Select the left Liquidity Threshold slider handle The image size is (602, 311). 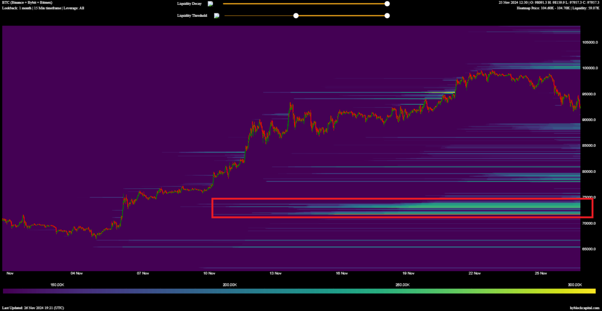tap(296, 16)
